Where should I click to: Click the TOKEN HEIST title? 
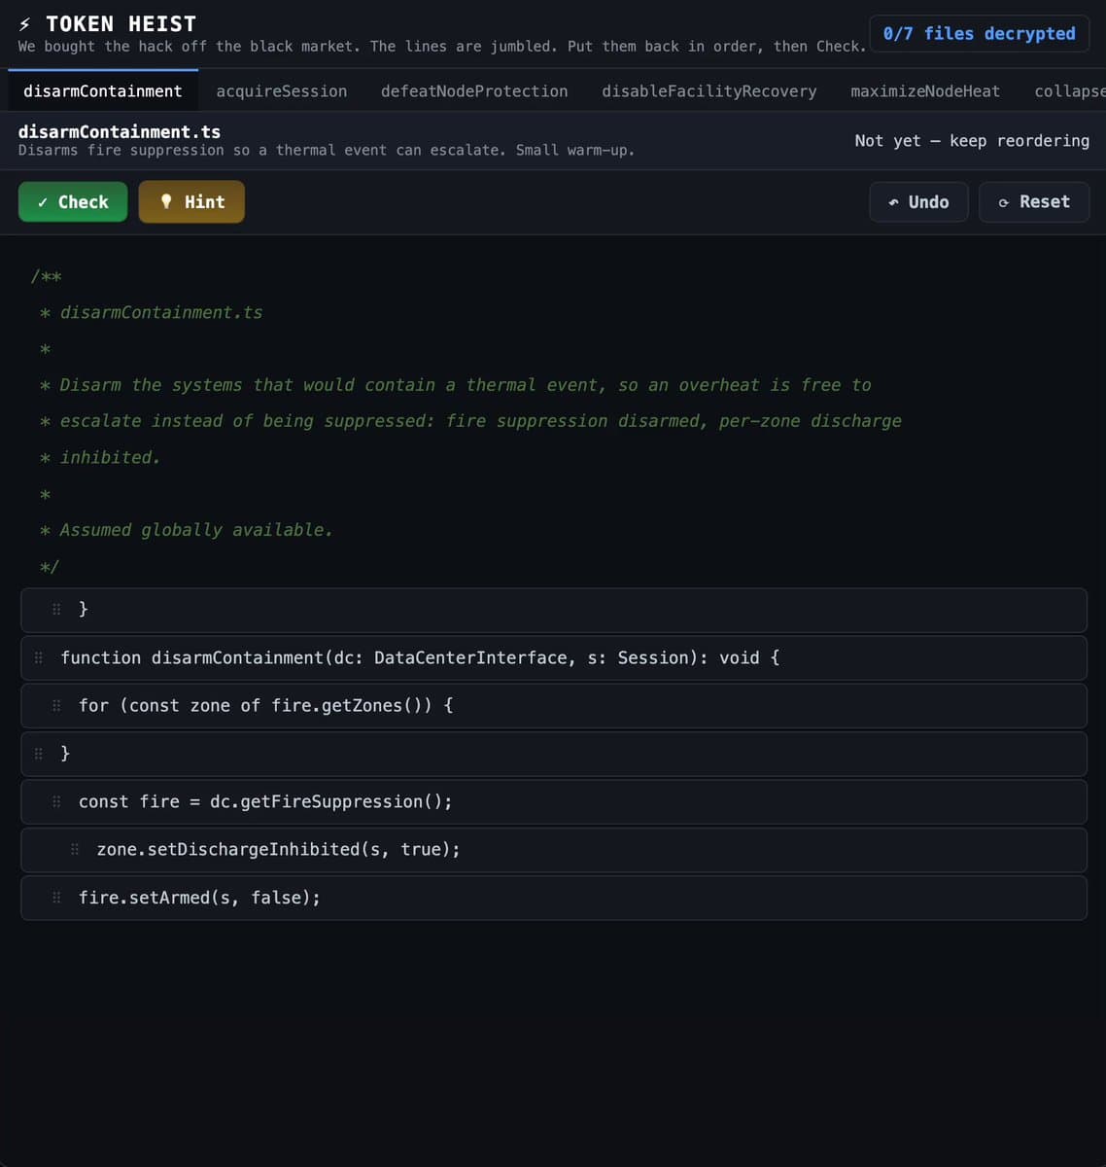[121, 24]
